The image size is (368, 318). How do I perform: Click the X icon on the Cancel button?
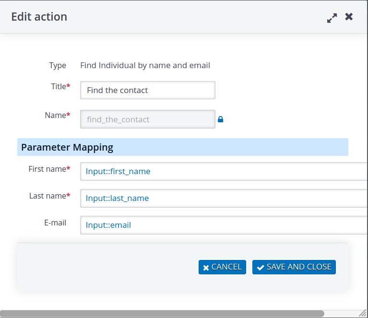[206, 268]
